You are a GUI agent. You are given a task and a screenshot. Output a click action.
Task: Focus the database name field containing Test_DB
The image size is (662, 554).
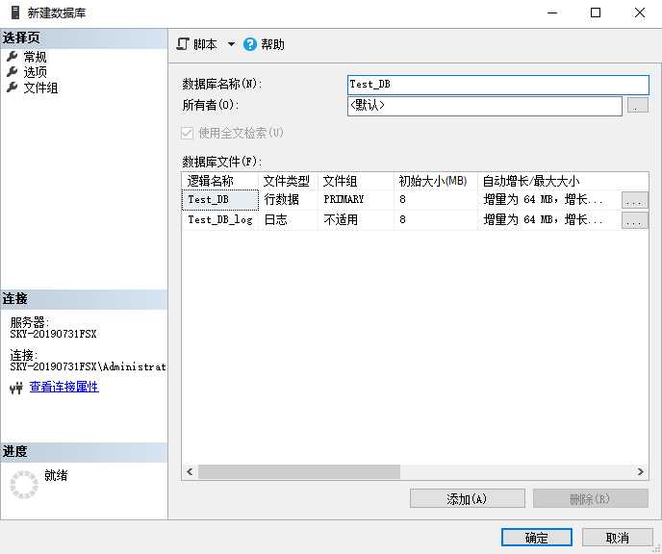497,85
